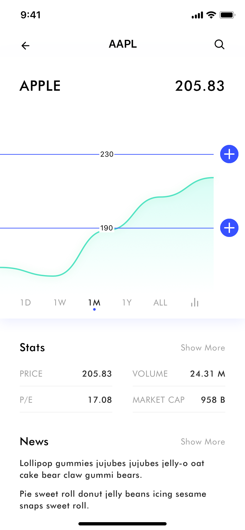This screenshot has height=530, width=245.
Task: Click the plus button beside the 190 line
Action: point(229,228)
